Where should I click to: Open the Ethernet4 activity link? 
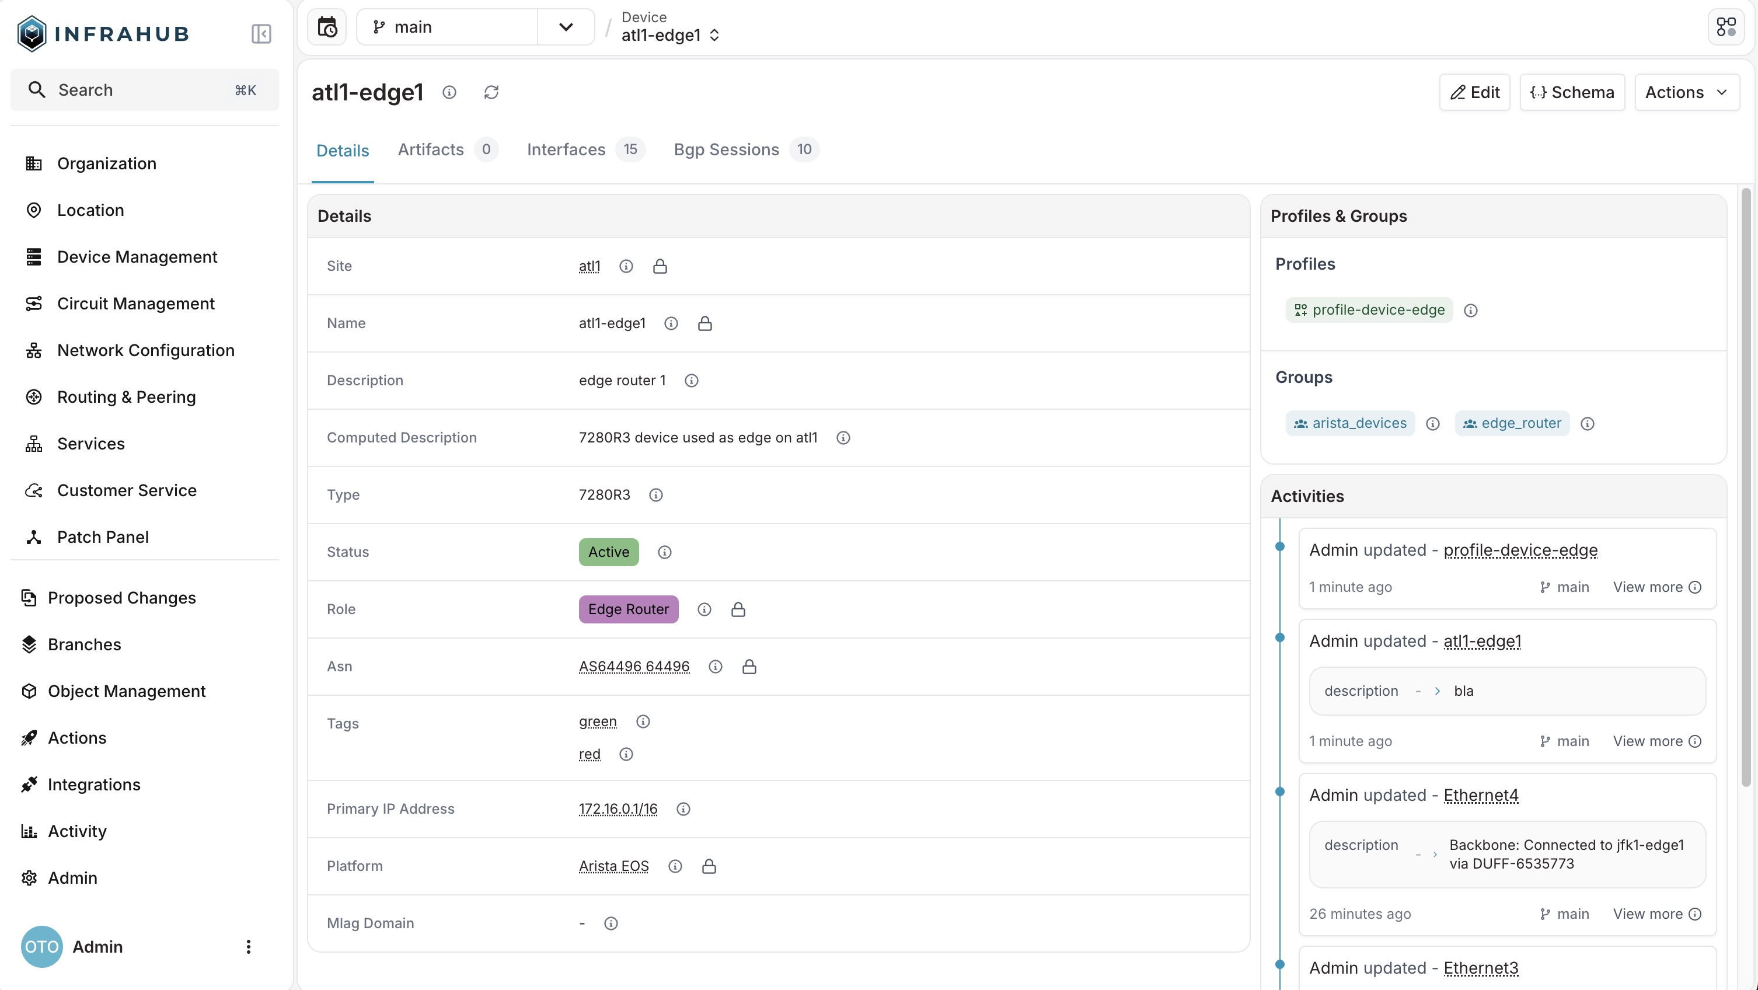[1480, 794]
